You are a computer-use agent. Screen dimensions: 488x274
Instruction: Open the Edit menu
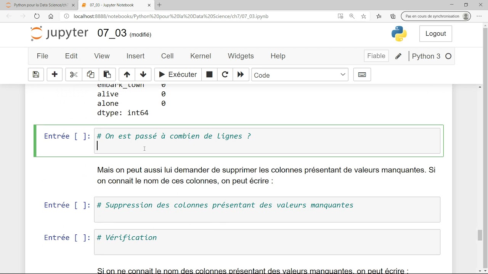click(71, 56)
